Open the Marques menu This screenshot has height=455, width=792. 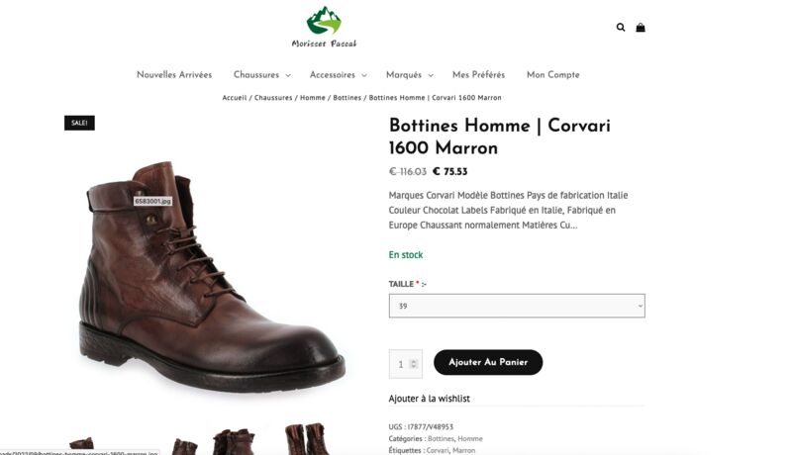(x=404, y=74)
